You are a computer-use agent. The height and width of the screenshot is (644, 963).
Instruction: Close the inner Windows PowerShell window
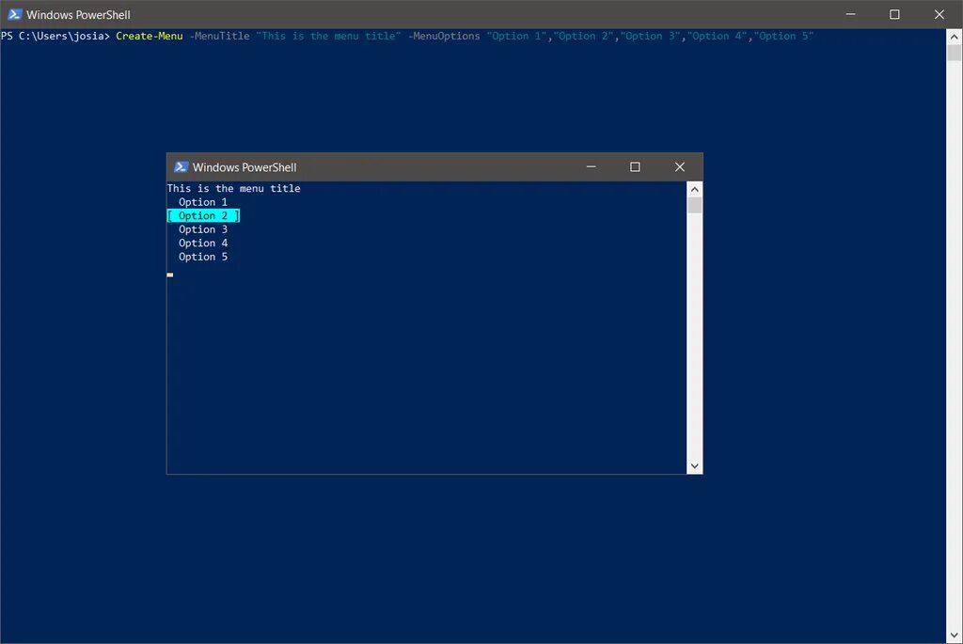tap(680, 167)
